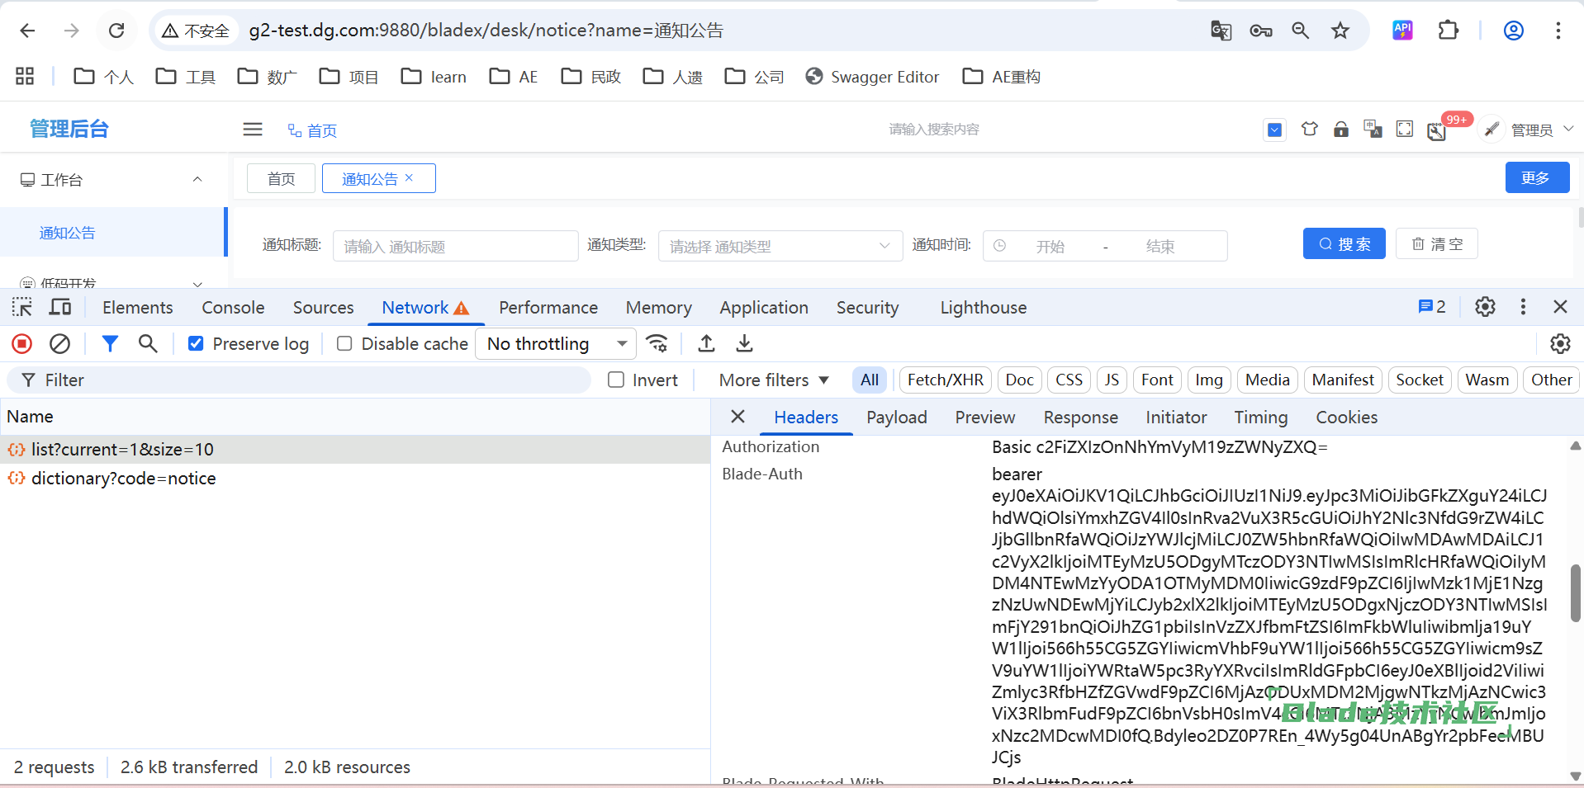Open network search with magnifier icon
1584x788 pixels.
tap(148, 344)
